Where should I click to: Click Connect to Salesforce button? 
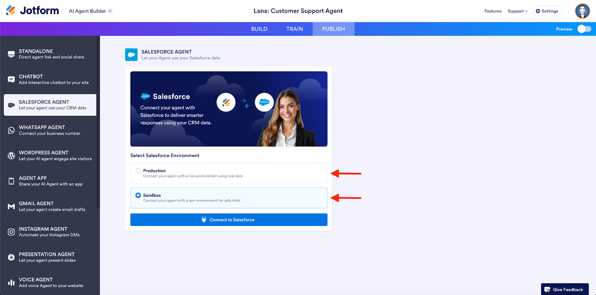pyautogui.click(x=229, y=220)
